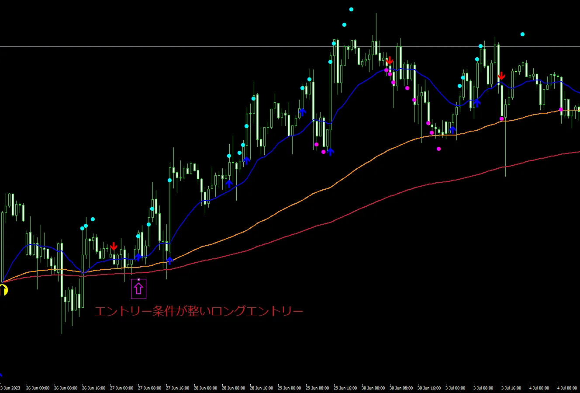Viewport: 580px width, 393px height.
Task: Click the '28 Jun 00:00' time axis label
Action: tap(205, 388)
